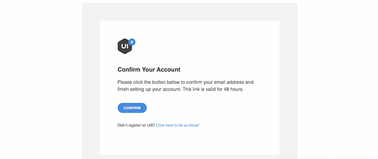
Task: Click the word 'confirm' in the paragraph text
Action: [194, 82]
